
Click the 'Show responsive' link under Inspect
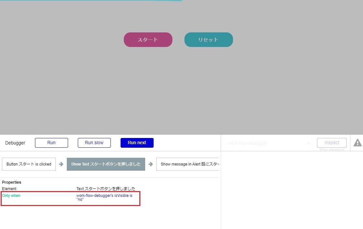[332, 150]
